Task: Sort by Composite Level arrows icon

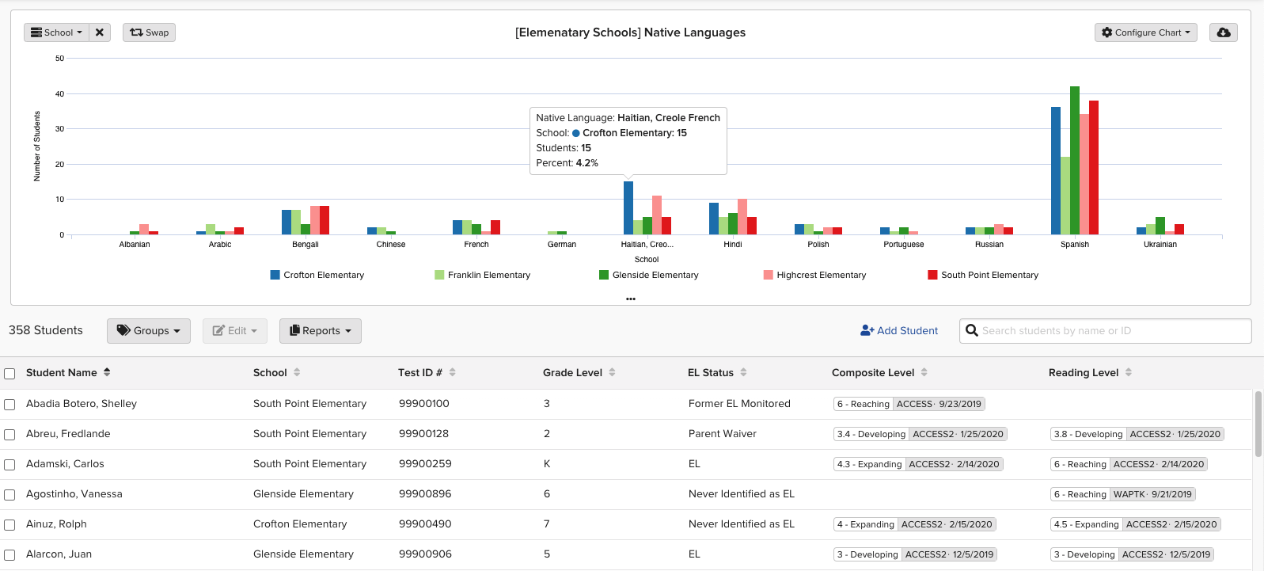Action: point(924,372)
